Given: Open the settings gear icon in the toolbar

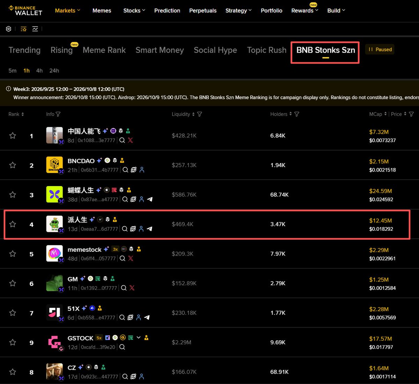Looking at the screenshot, I should coord(9,29).
